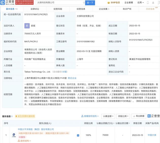Click registration authority 黄浦区市场监督管理局

(140, 59)
